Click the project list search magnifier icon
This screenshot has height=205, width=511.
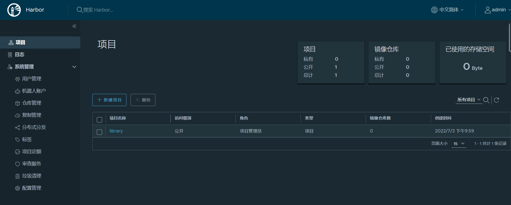[x=486, y=100]
